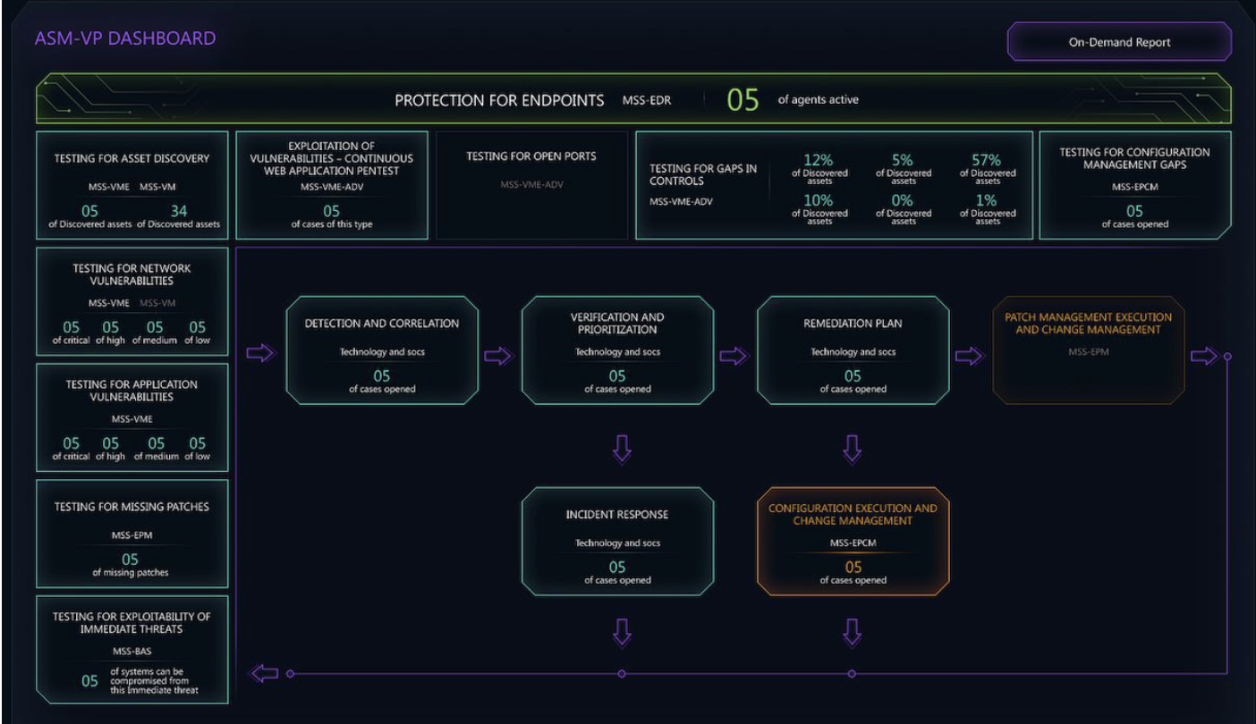1256x724 pixels.
Task: Click down arrow below Configuration Execution box
Action: (x=853, y=632)
